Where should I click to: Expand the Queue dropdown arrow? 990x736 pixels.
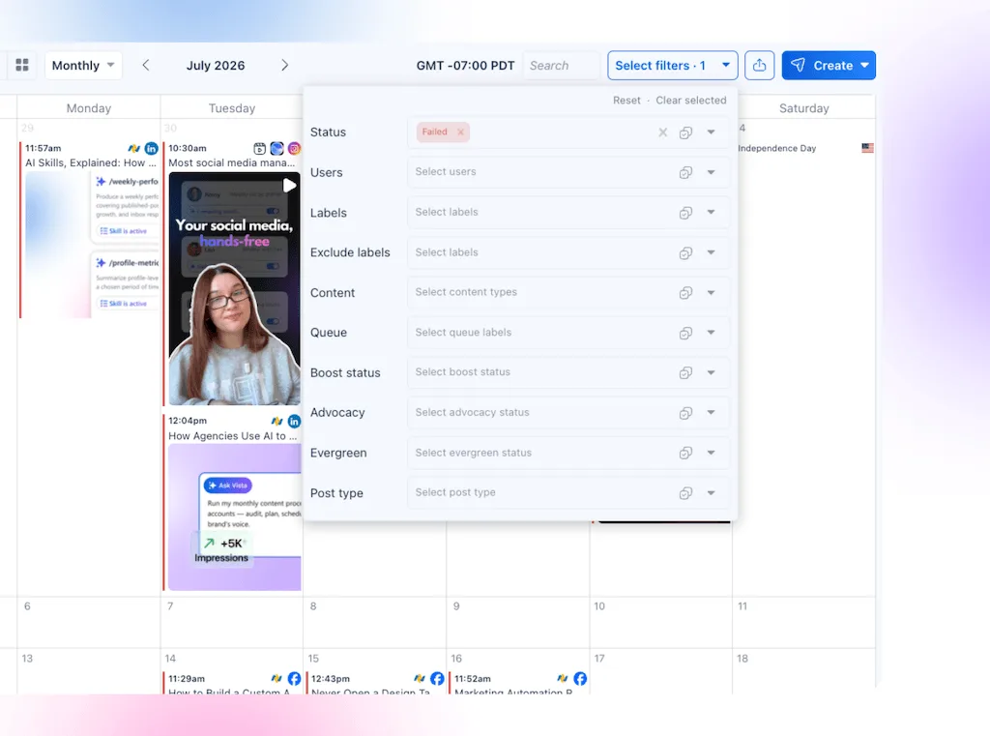click(711, 333)
